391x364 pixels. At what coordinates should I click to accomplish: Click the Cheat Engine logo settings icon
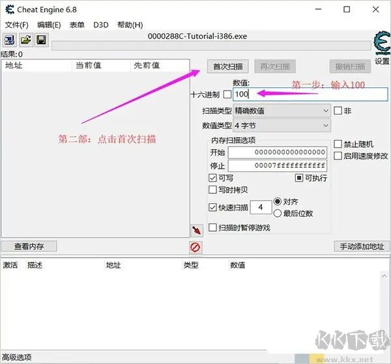pos(381,44)
